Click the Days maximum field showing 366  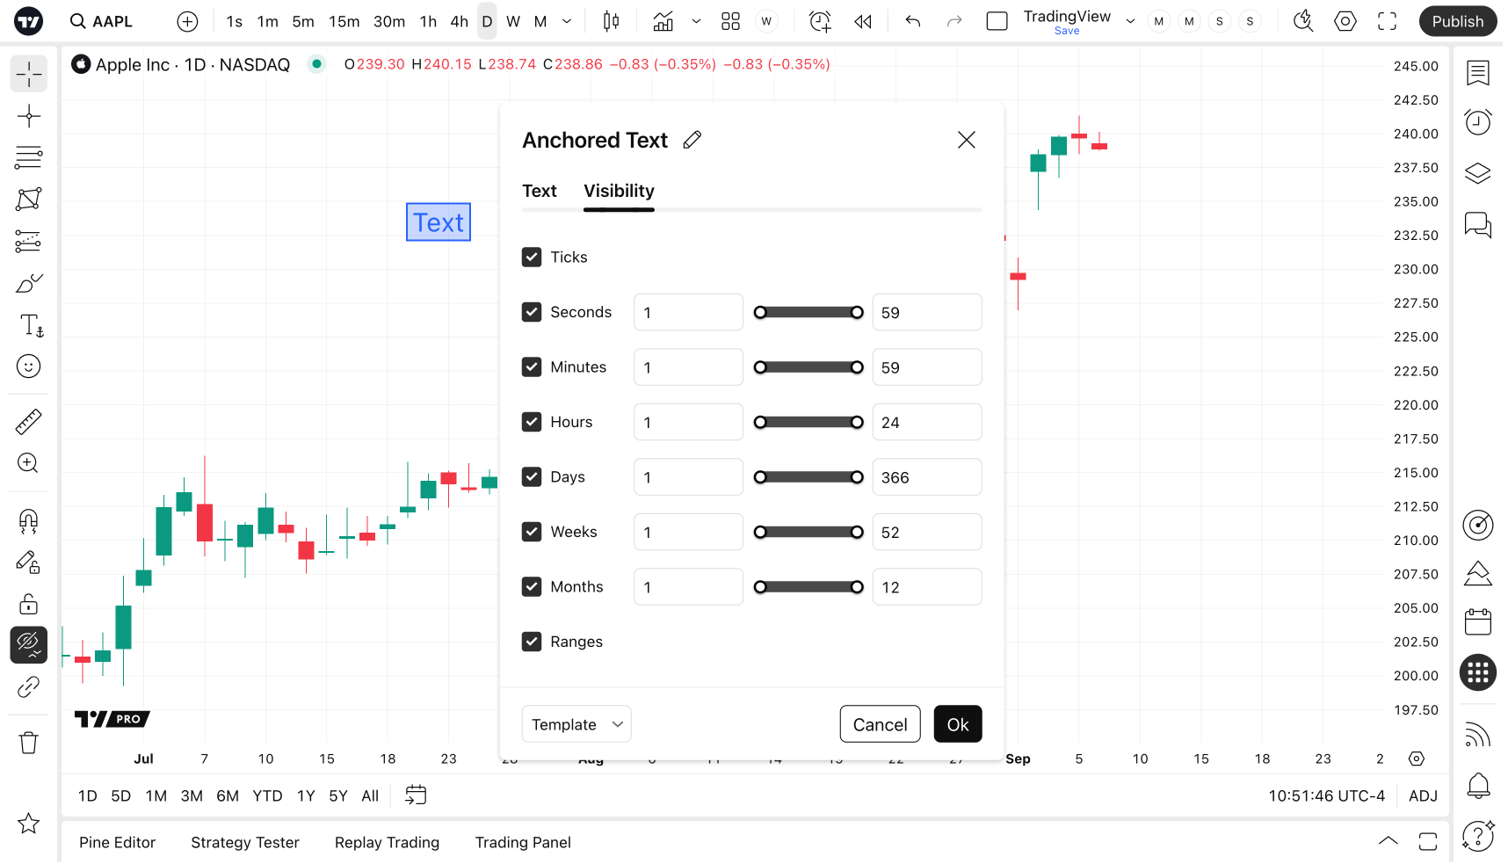[x=926, y=476]
